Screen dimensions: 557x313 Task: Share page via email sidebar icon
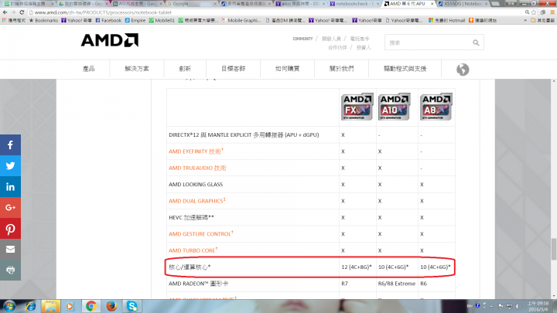pos(10,249)
